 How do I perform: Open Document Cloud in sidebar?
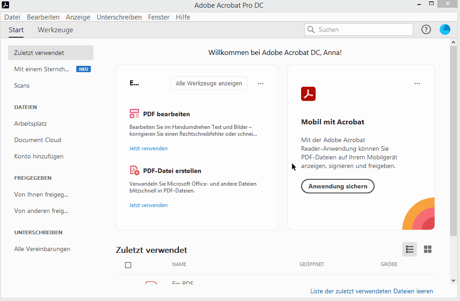(x=38, y=140)
